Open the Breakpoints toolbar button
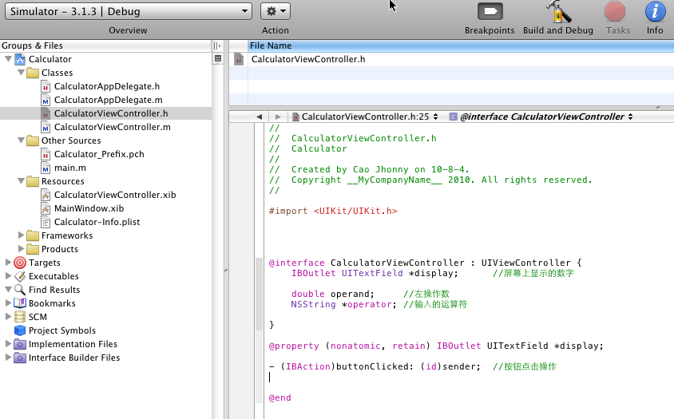The image size is (674, 419). pos(490,12)
